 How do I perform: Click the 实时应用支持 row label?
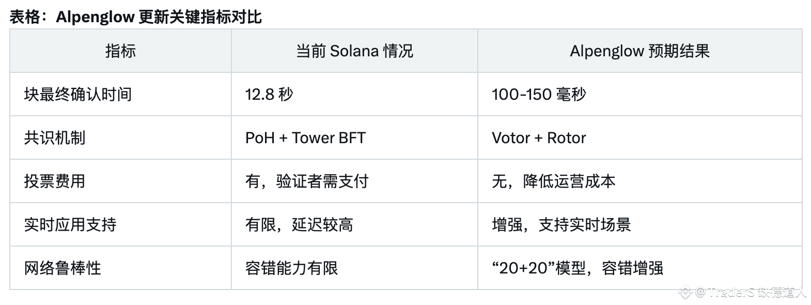click(70, 224)
